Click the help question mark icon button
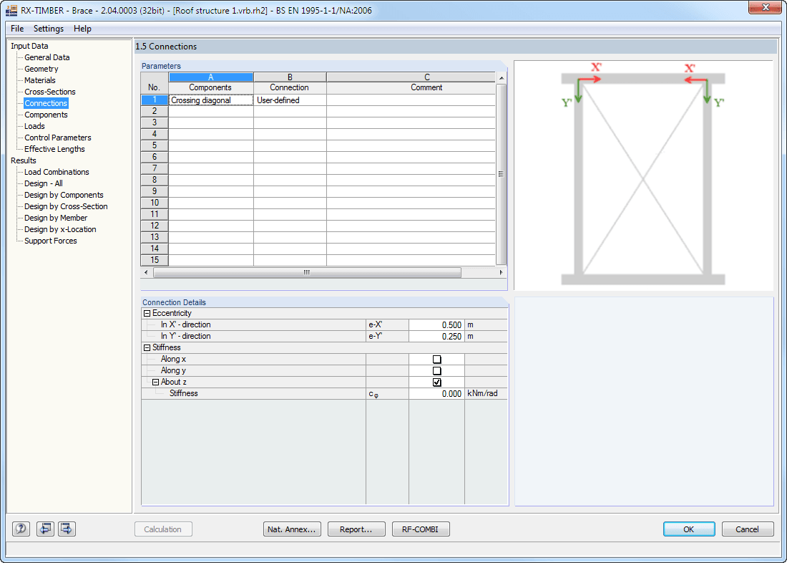The image size is (787, 563). (21, 529)
